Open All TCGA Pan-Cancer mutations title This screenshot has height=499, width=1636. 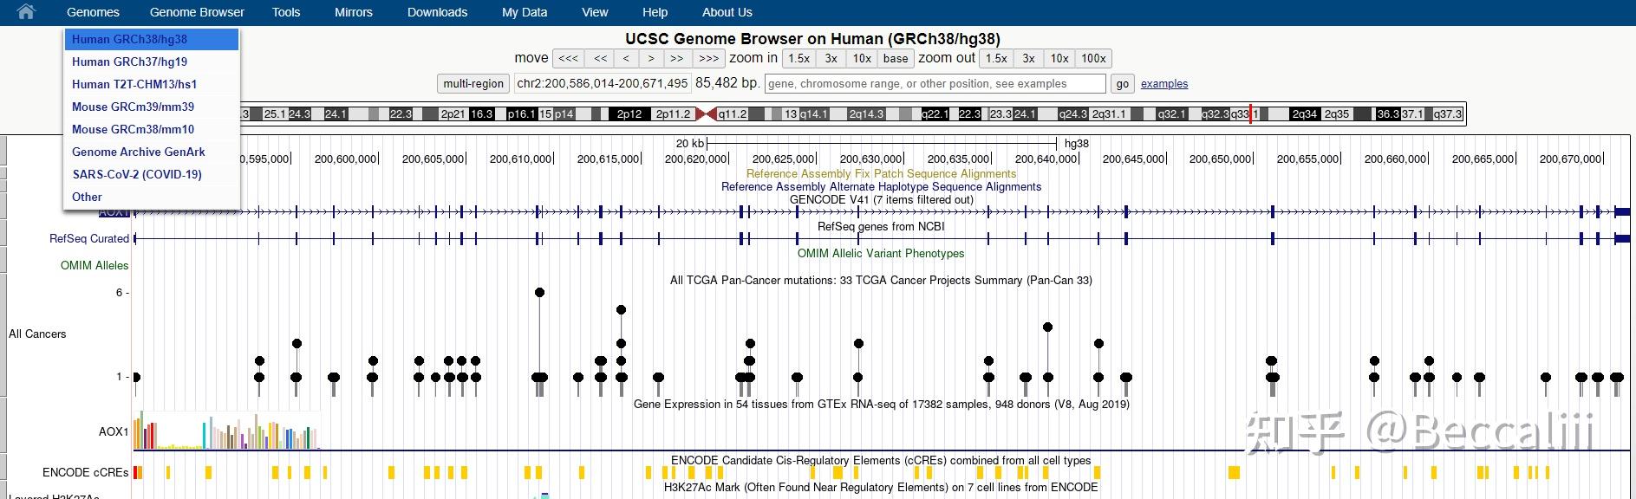[x=881, y=280]
